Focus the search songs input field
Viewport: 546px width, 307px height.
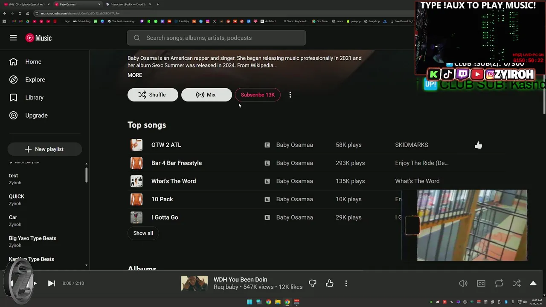216,38
